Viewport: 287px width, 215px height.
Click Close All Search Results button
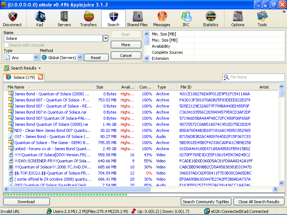pyautogui.click(x=259, y=201)
